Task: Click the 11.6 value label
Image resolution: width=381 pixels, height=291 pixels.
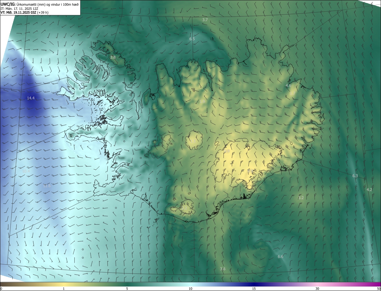Action: coord(47,186)
